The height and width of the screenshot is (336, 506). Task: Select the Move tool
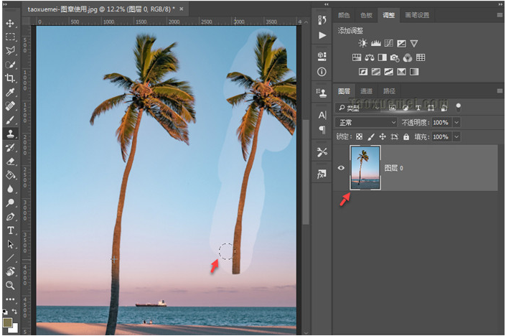[x=10, y=23]
